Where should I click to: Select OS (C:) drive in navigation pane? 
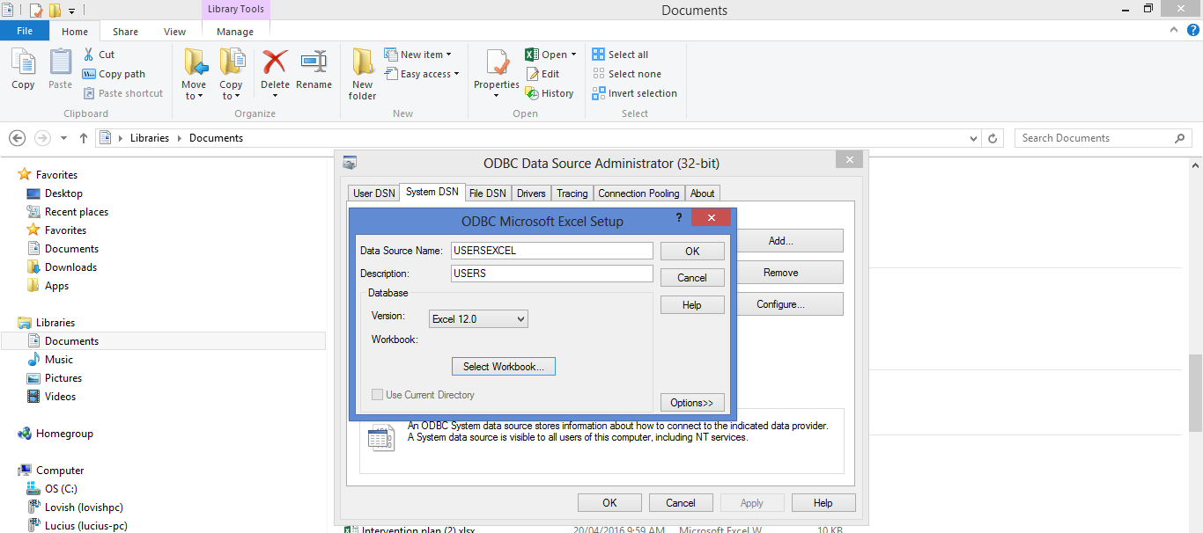(61, 489)
